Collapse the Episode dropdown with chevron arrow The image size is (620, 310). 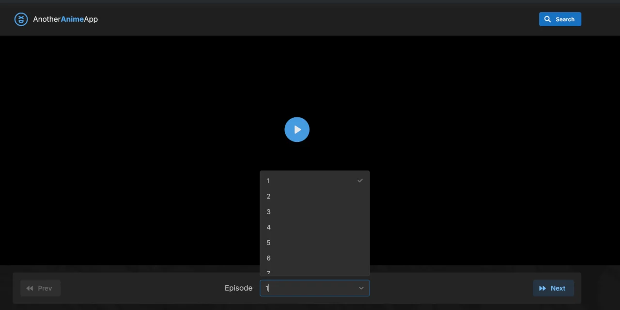coord(361,288)
